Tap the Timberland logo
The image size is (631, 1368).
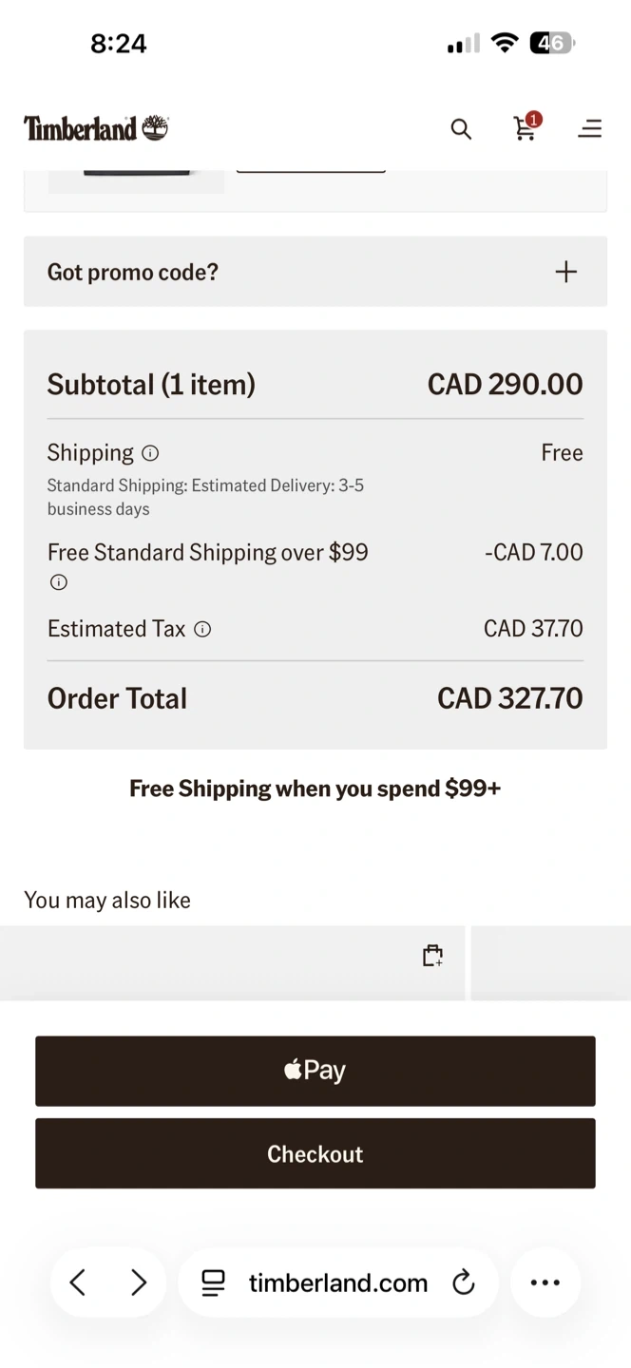(96, 128)
